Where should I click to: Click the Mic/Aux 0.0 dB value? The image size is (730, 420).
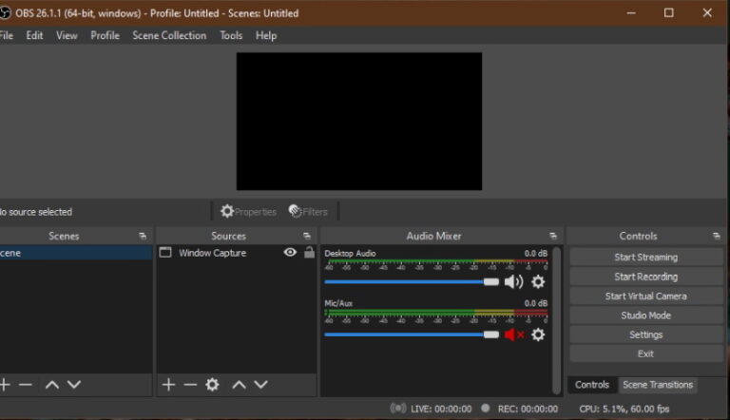[536, 303]
